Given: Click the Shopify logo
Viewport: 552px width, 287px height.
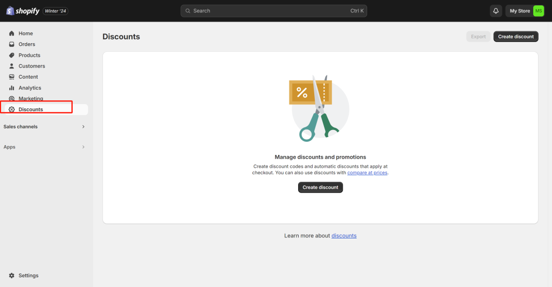Looking at the screenshot, I should (x=23, y=11).
